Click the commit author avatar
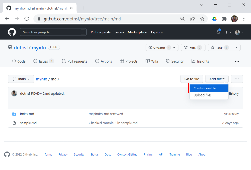The image size is (251, 170). (x=14, y=93)
